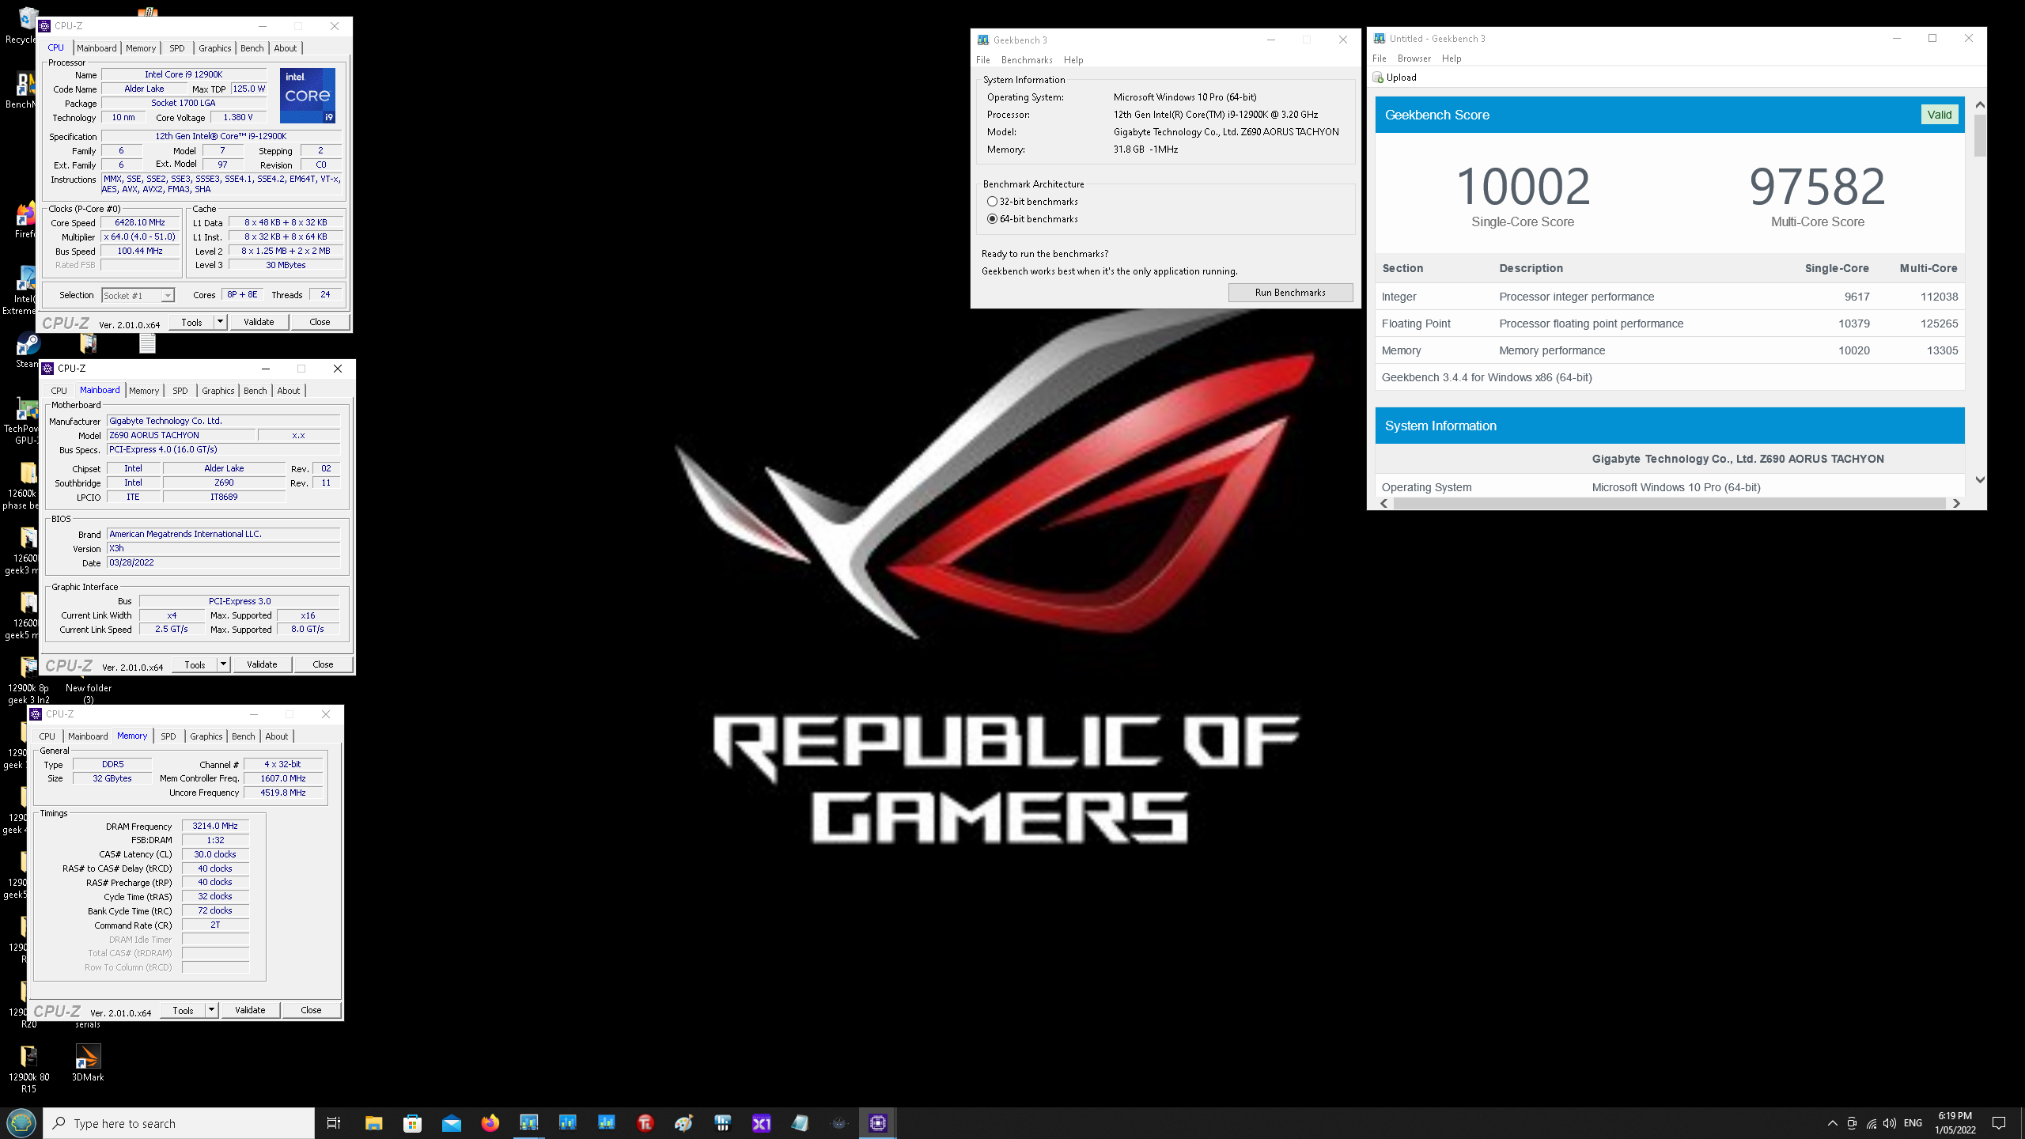Click the Meet Now camera tray icon

(x=1852, y=1123)
